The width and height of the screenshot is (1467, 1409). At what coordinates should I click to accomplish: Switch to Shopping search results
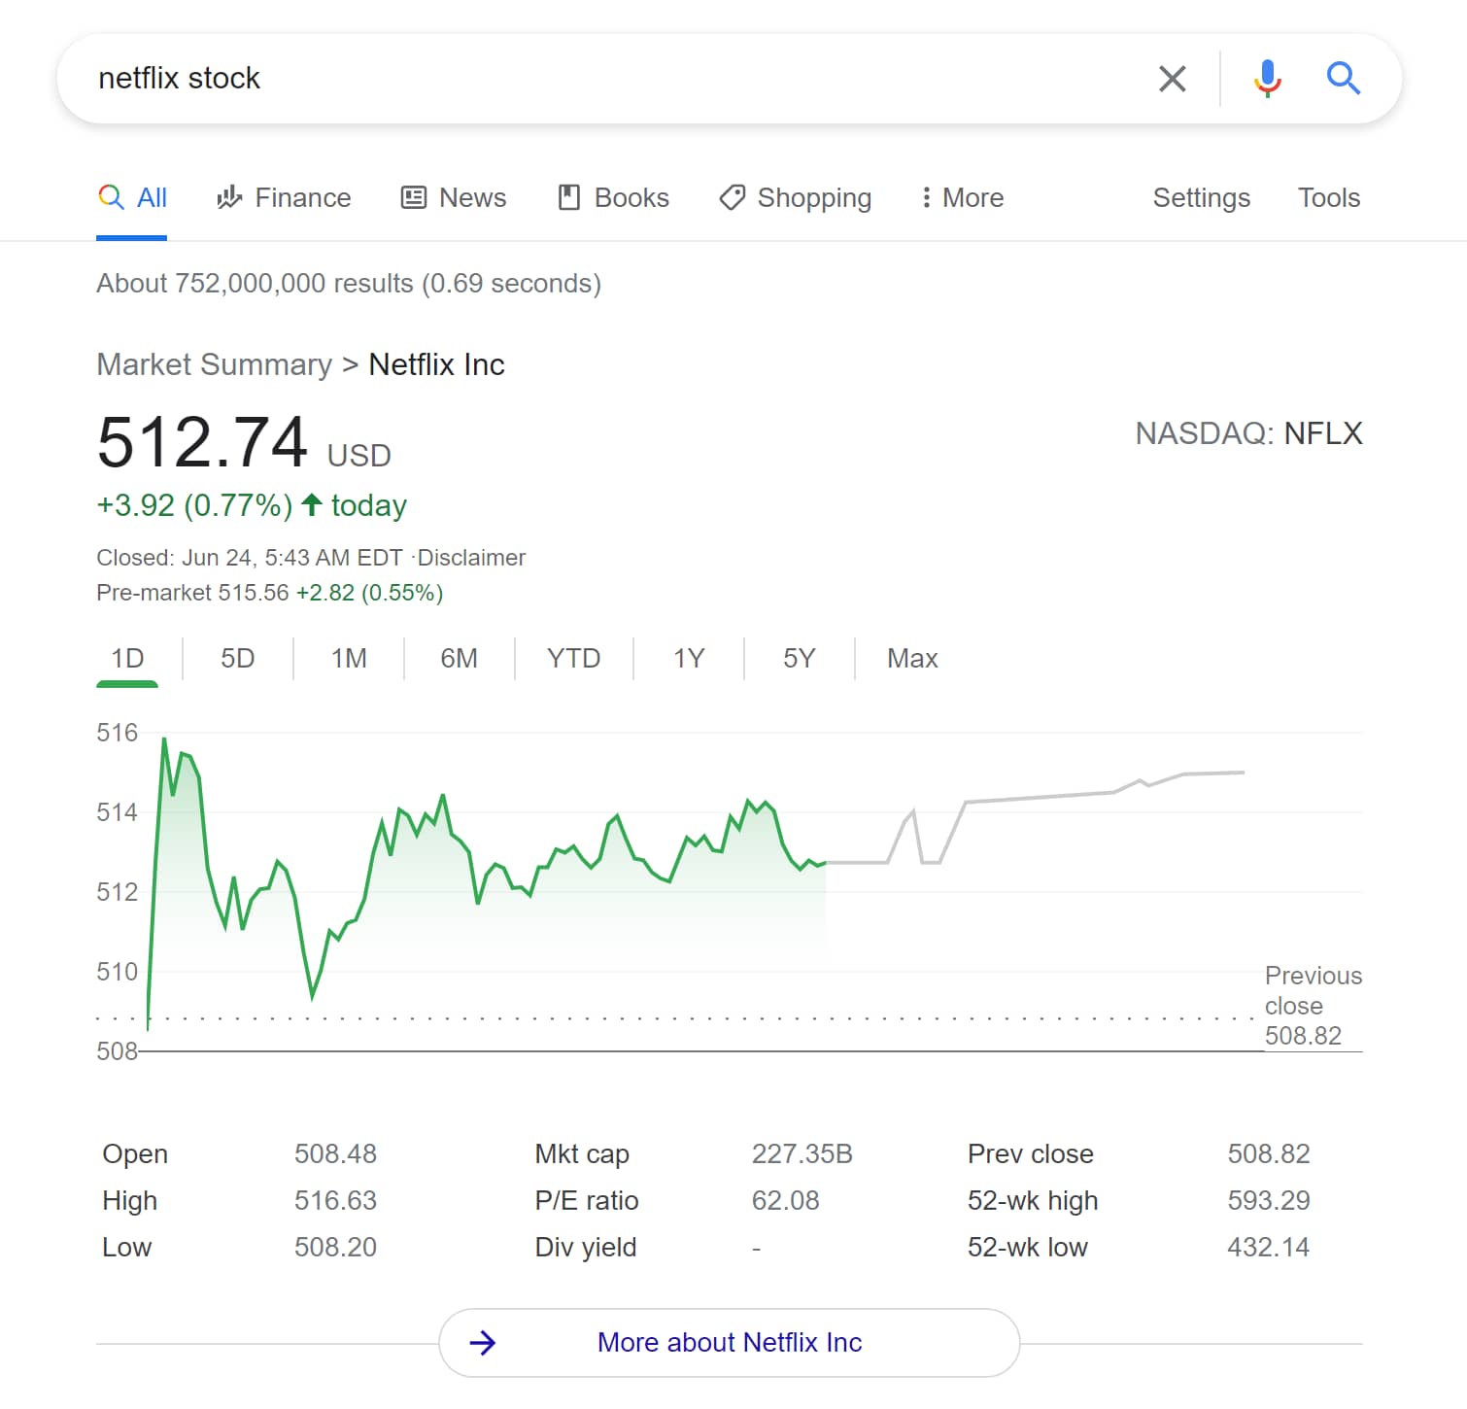(795, 198)
